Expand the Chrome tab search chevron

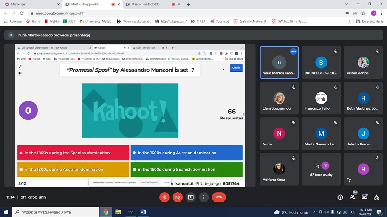[347, 4]
